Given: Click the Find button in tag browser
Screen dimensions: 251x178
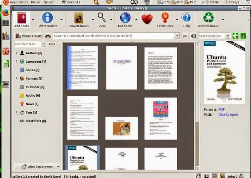Looking at the screenshot, I should (x=52, y=44).
